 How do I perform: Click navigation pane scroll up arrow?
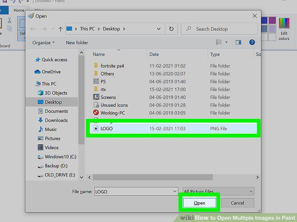pos(82,53)
